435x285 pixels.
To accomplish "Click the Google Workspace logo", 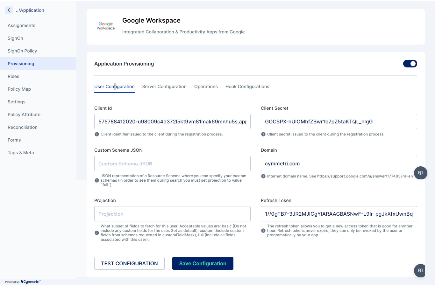I will pos(106,26).
